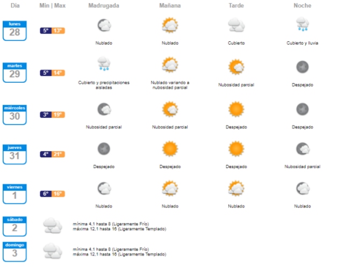The image size is (344, 273).
Task: Click Monday's 13° max temperature badge
Action: (x=59, y=31)
